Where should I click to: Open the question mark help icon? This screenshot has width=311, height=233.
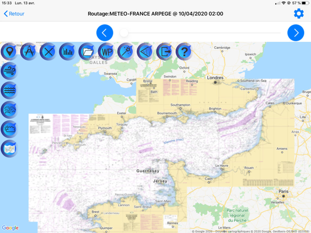(184, 52)
